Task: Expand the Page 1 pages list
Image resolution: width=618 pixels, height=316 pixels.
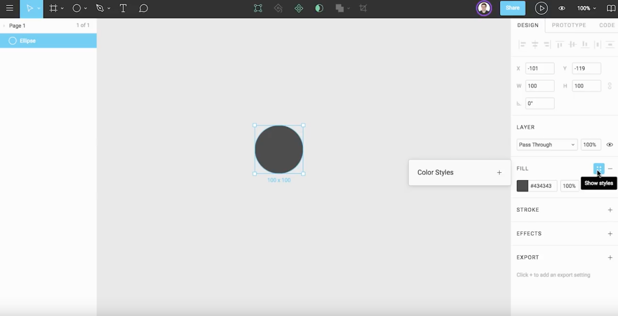Action: (5, 25)
